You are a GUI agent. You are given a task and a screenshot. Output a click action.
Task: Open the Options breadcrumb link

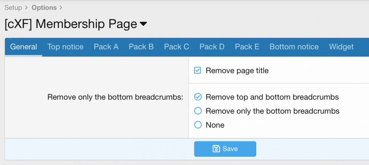coord(44,8)
